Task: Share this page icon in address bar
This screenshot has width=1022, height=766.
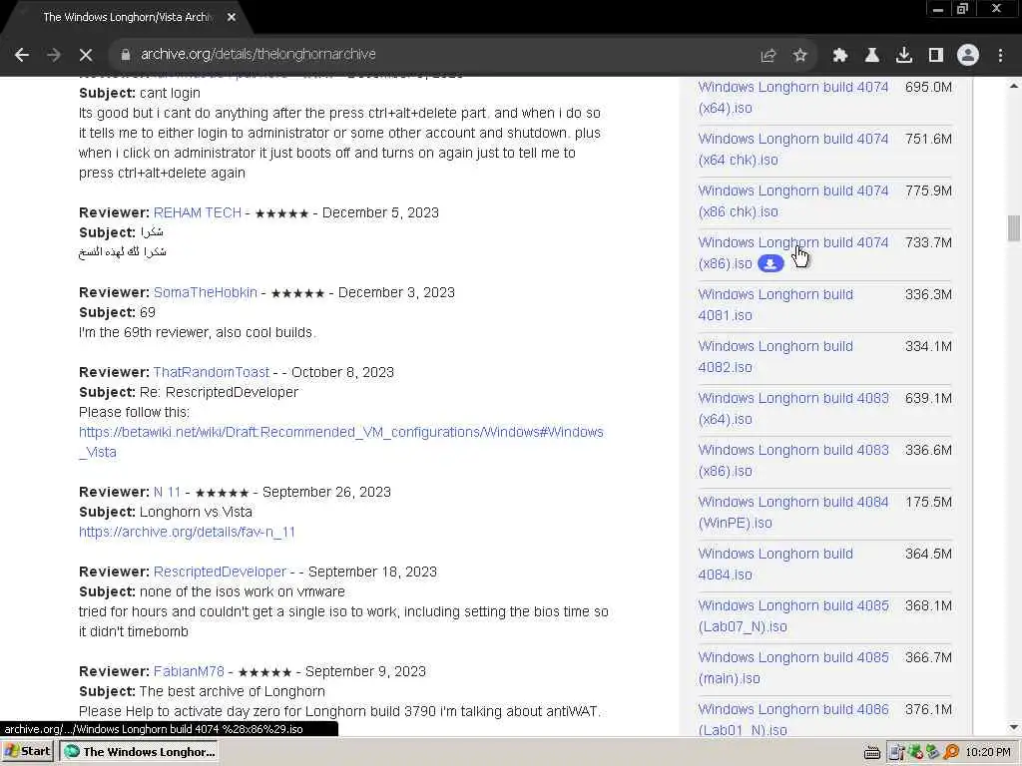Action: pos(768,56)
